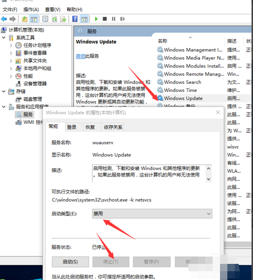Image resolution: width=253 pixels, height=280 pixels.
Task: Click the 暂停(P) pause button
Action: [x=151, y=262]
